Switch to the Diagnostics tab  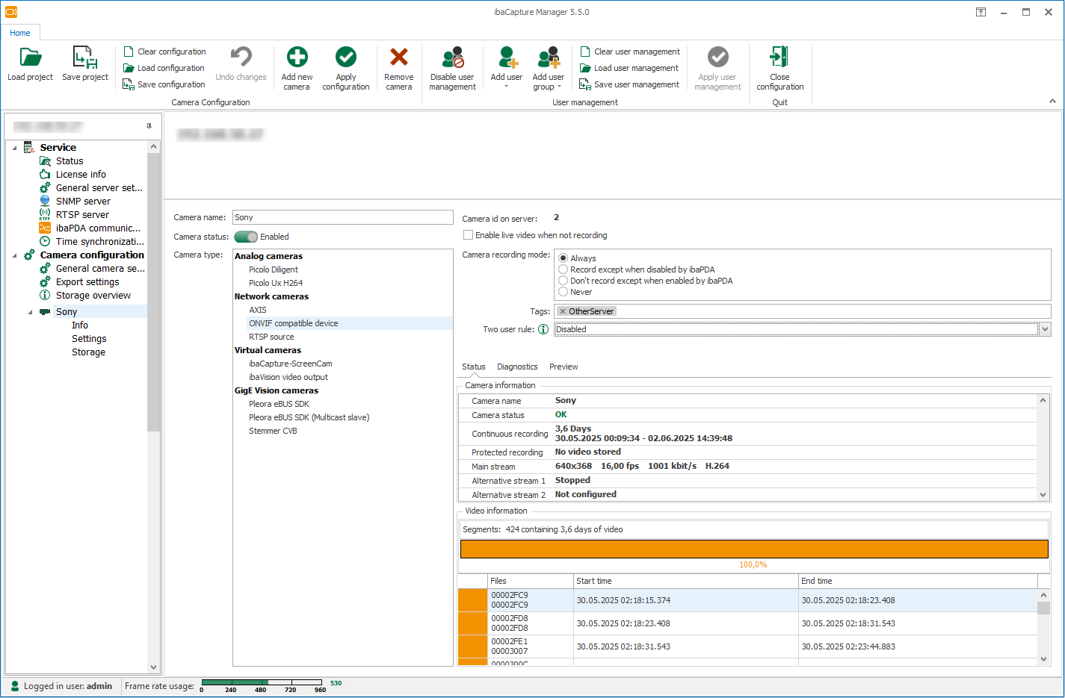point(517,367)
